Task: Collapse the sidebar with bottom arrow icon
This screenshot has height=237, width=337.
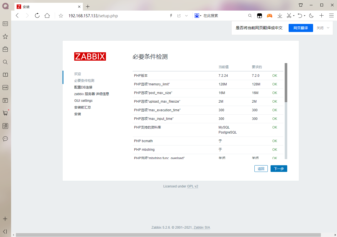Action: coord(5,231)
